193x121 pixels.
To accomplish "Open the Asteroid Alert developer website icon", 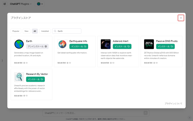I will 111,63.
